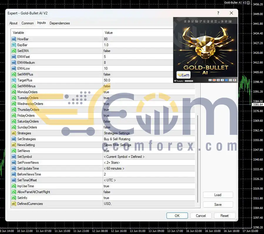Click the SetNews boolean icon

click(x=14, y=151)
